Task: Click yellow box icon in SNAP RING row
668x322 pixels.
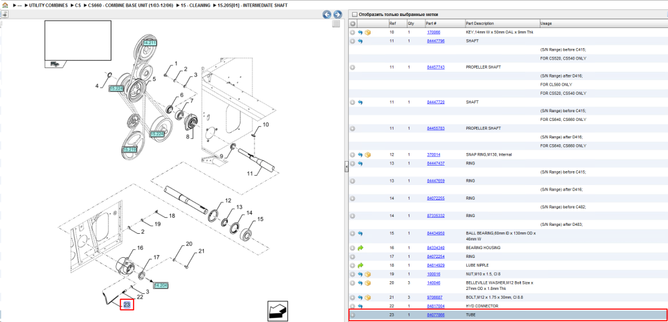Action: tap(367, 154)
